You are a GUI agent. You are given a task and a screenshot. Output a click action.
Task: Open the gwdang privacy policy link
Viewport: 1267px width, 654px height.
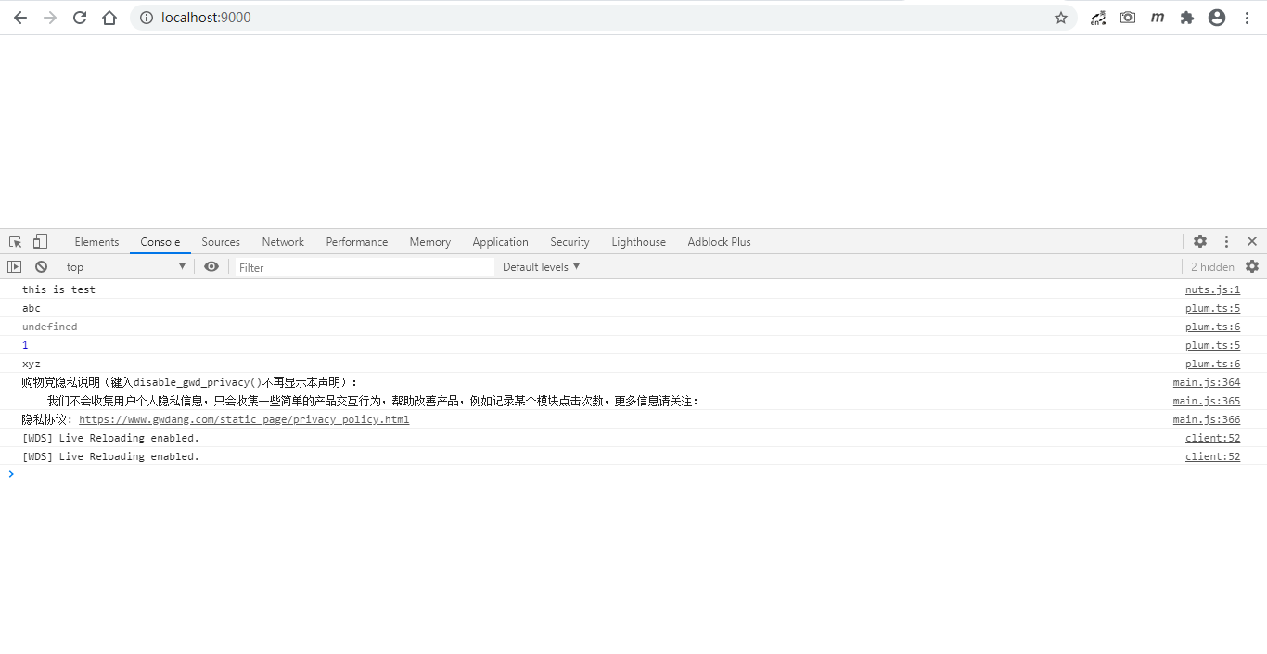pos(244,418)
